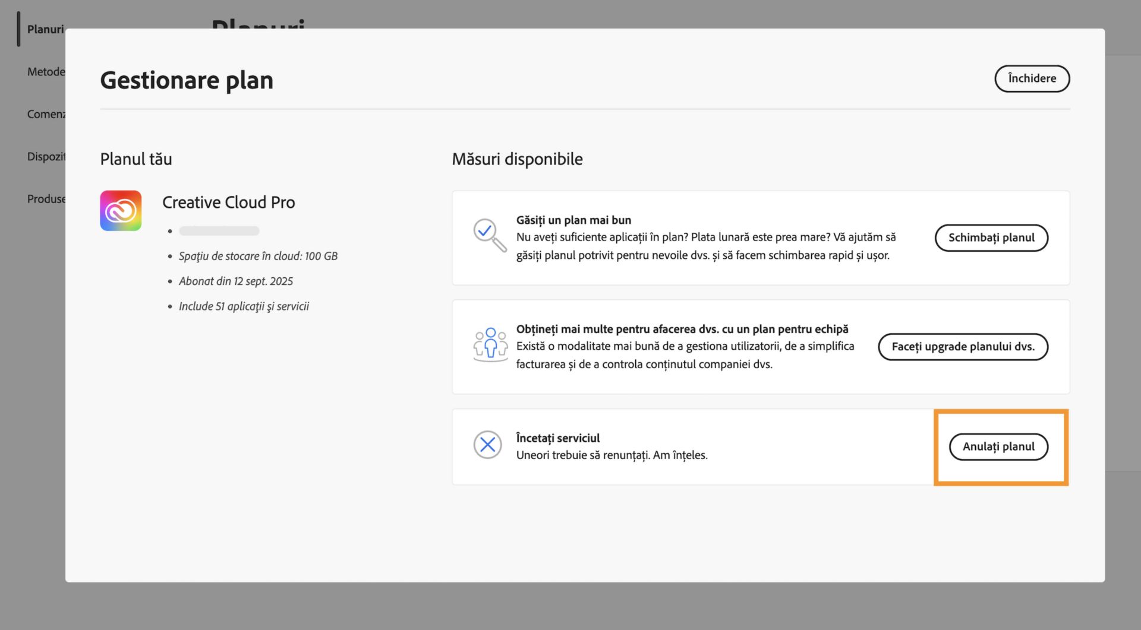Screen dimensions: 1141x630
Task: Open the Planuri sidebar tab
Action: click(x=45, y=29)
